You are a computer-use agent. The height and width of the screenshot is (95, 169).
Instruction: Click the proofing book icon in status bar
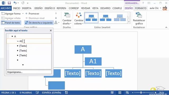coord(37,93)
